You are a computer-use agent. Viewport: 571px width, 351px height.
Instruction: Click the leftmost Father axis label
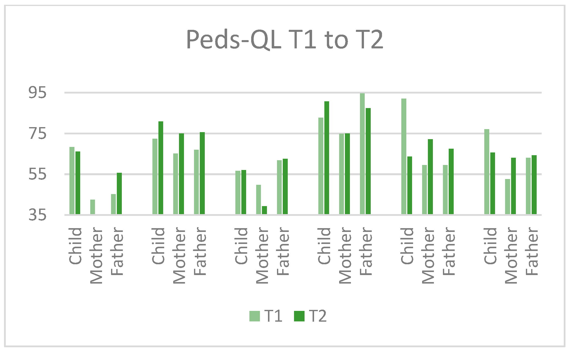tap(117, 251)
